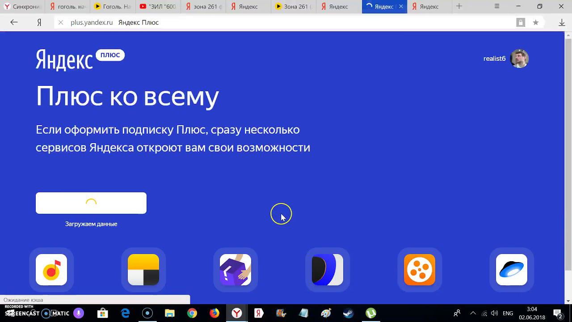
Task: Click the 'Плюс ко всему' heading
Action: tap(127, 96)
